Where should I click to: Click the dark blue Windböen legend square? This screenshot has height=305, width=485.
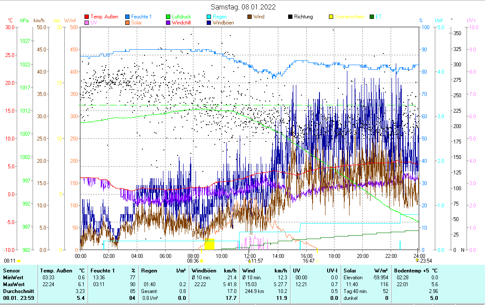coord(209,23)
